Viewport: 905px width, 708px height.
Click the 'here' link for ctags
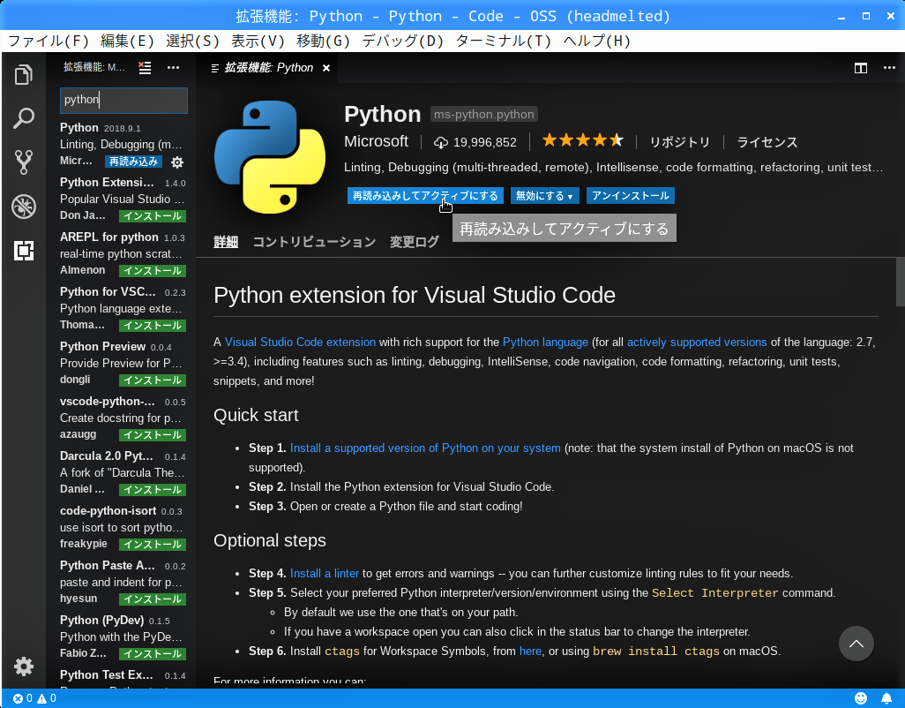coord(530,651)
